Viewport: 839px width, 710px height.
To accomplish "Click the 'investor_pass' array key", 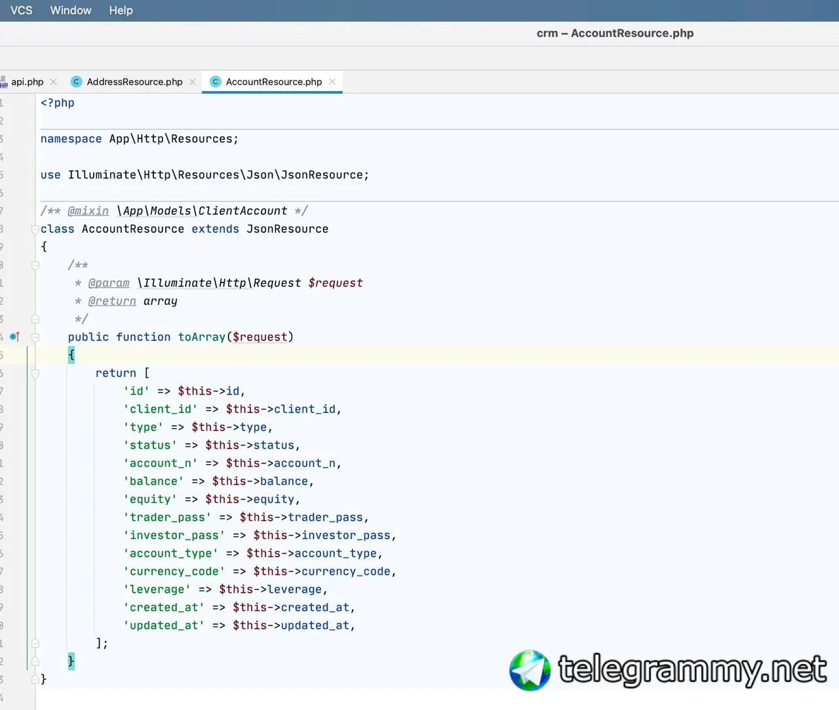I will click(x=174, y=536).
